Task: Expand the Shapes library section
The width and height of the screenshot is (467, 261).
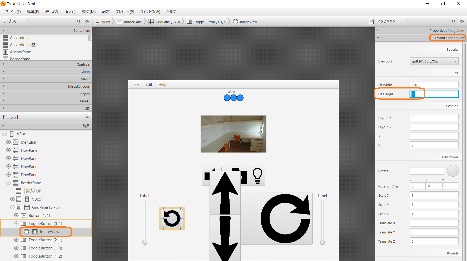Action: [46, 94]
